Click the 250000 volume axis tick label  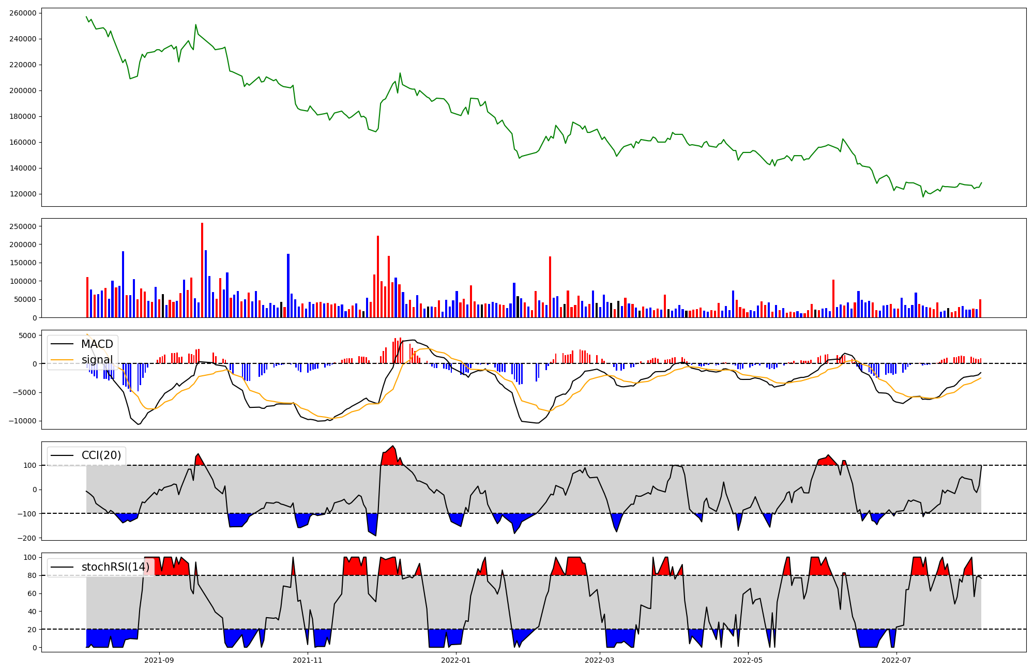point(23,226)
